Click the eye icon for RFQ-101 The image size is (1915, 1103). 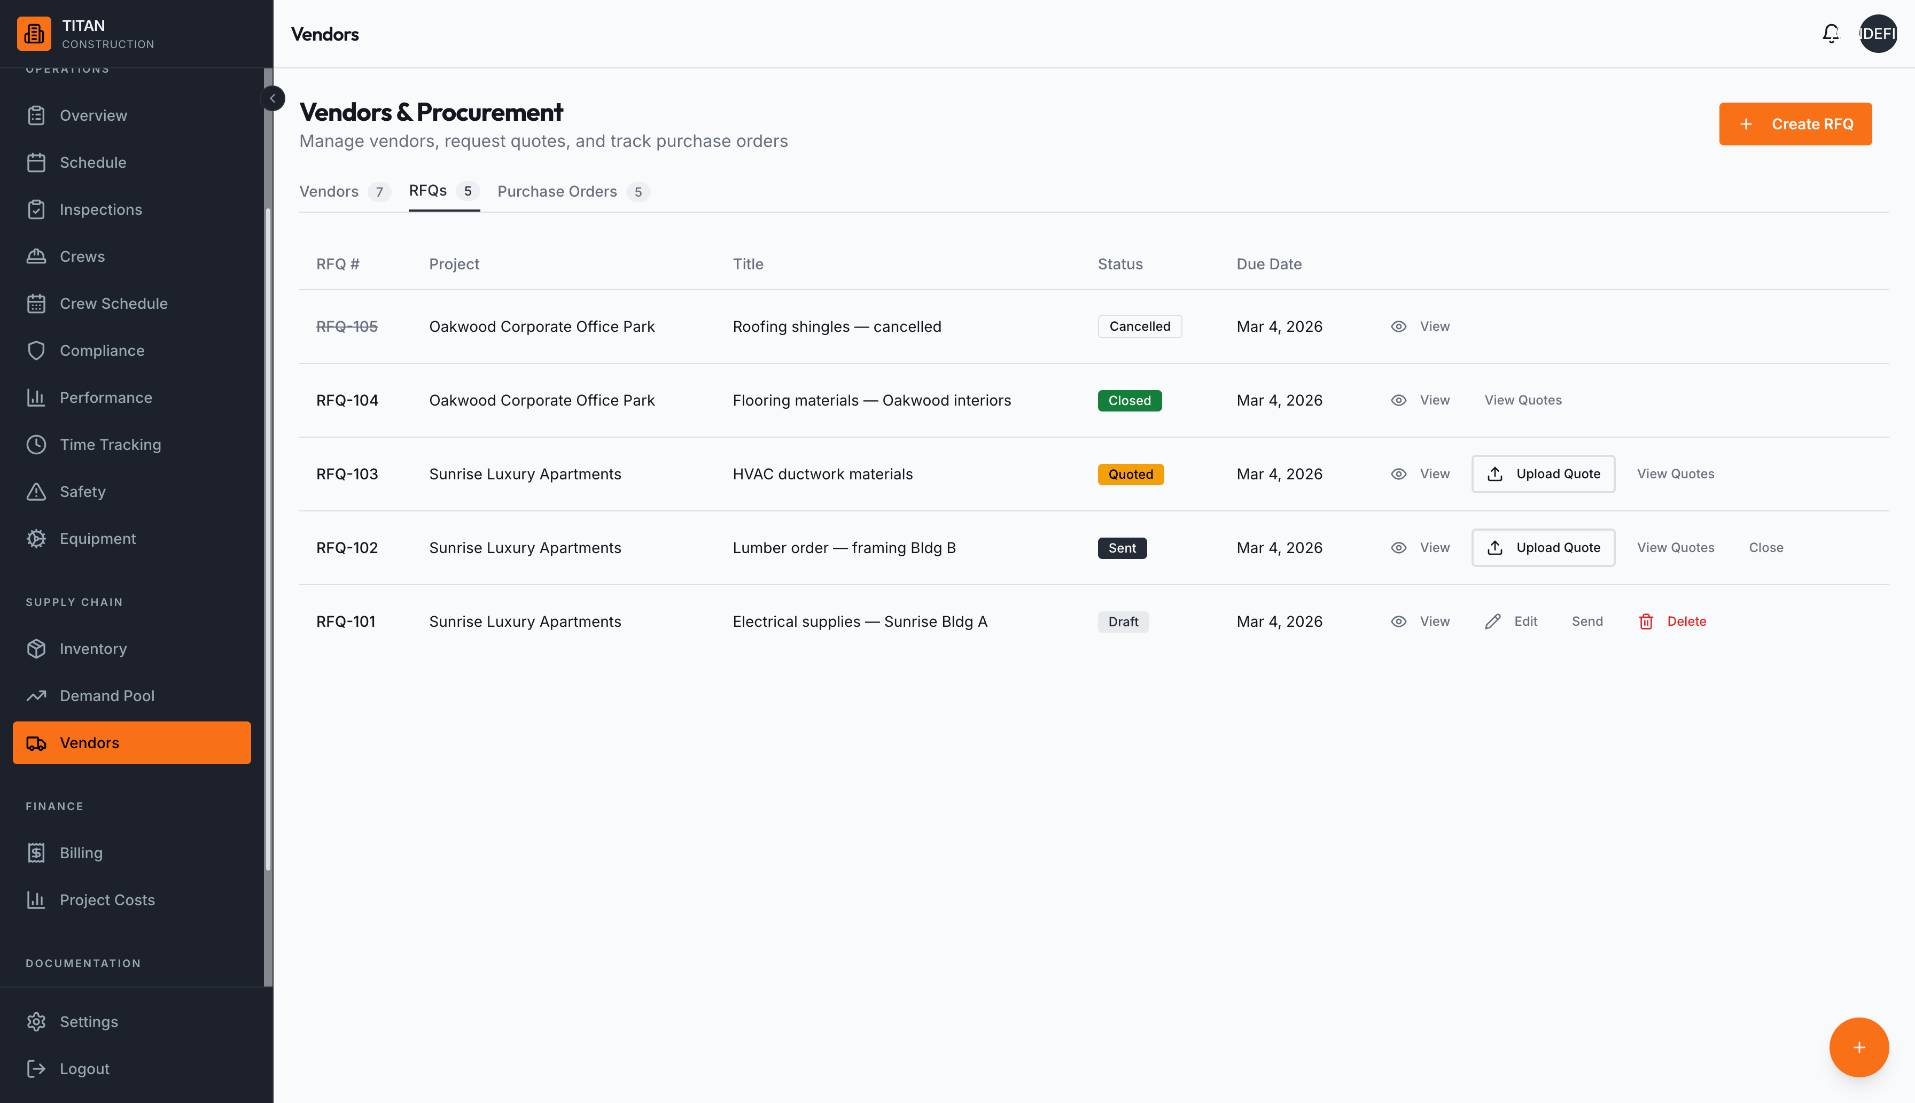pyautogui.click(x=1398, y=621)
